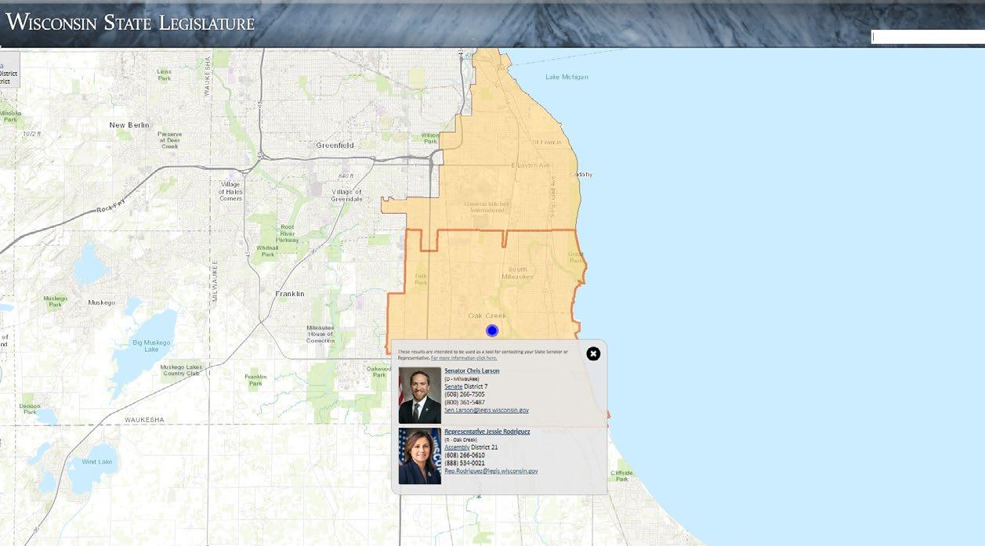985x546 pixels.
Task: Click the Lake Michigan map label
Action: [x=567, y=77]
